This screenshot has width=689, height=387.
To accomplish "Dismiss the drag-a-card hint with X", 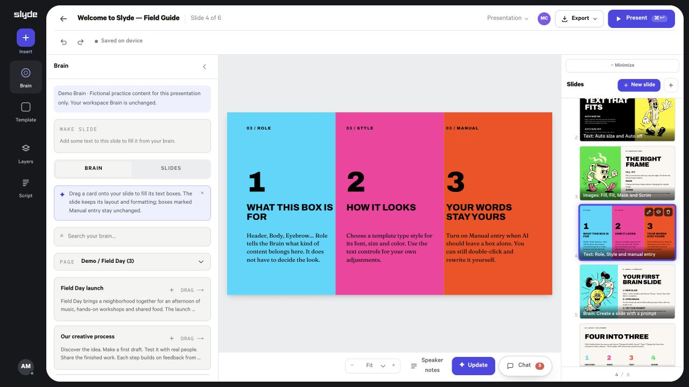I will point(202,193).
